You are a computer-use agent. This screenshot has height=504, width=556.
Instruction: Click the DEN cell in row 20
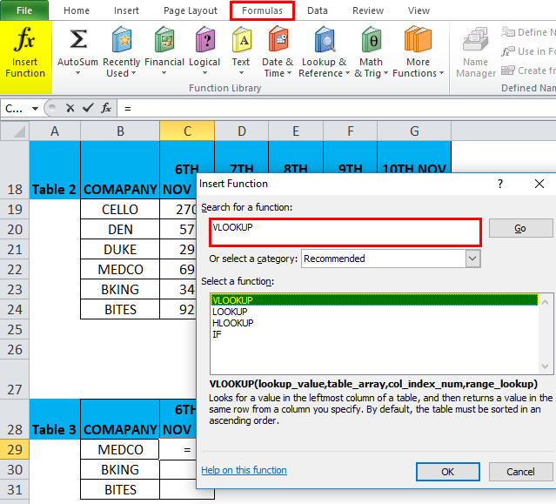(120, 230)
